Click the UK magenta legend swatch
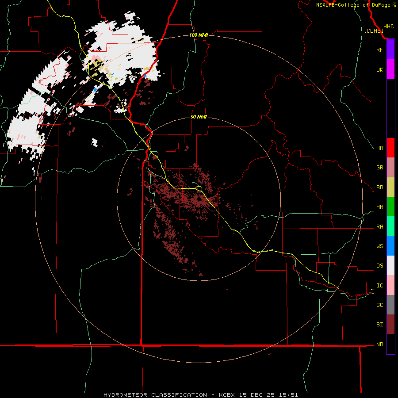This screenshot has width=398, height=398. [390, 69]
